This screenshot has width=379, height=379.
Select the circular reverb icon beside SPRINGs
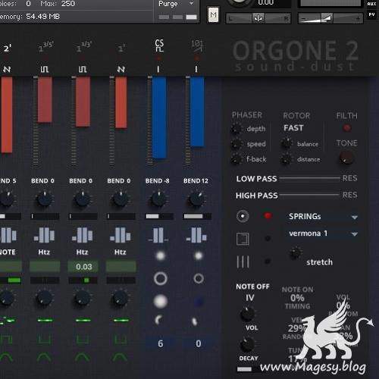pos(243,216)
